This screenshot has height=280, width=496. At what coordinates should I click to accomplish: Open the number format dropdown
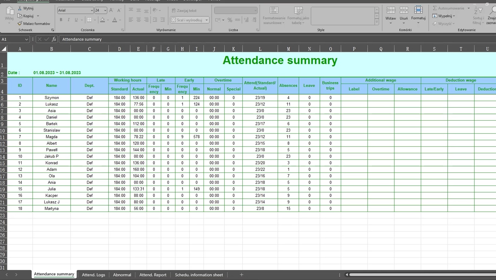click(255, 11)
